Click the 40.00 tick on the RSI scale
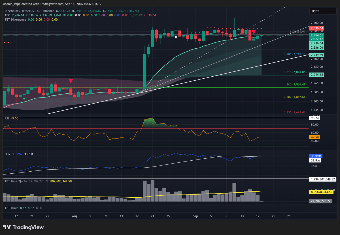Image resolution: width=340 pixels, height=235 pixels. coord(315,141)
